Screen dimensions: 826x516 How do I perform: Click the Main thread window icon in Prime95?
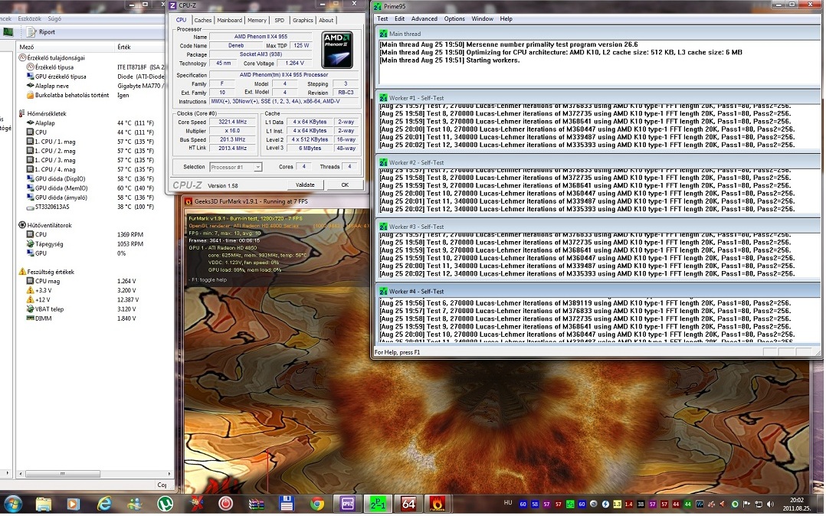(x=383, y=34)
